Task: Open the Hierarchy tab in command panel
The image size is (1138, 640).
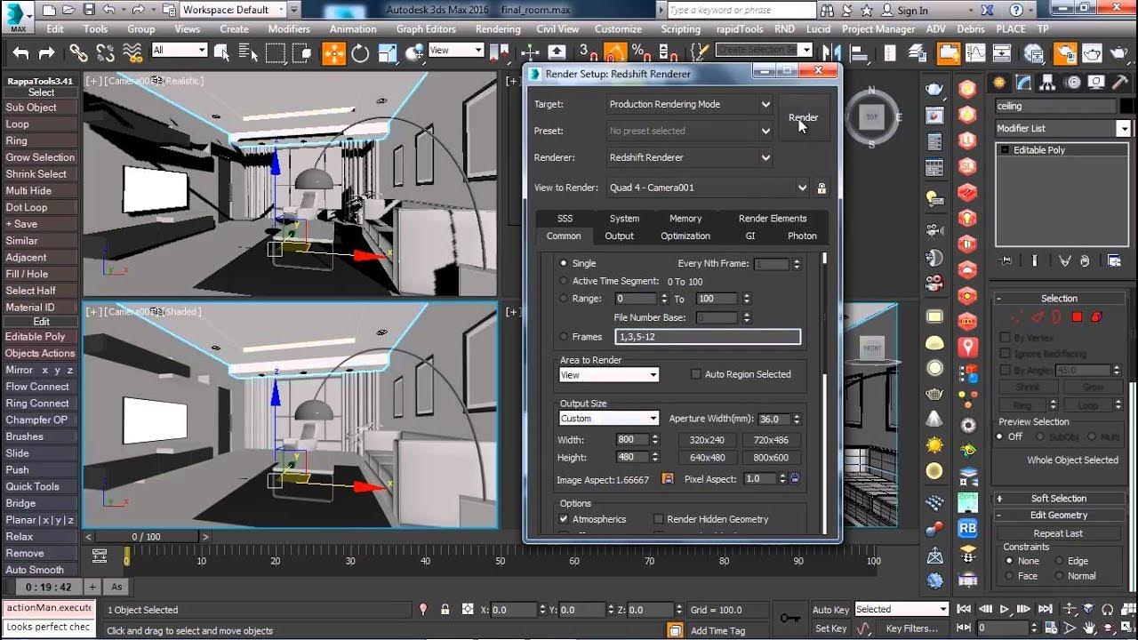Action: (1048, 83)
